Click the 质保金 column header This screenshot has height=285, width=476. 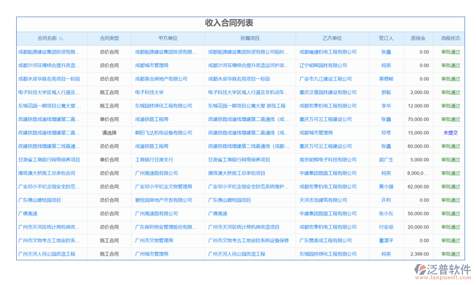coord(418,38)
